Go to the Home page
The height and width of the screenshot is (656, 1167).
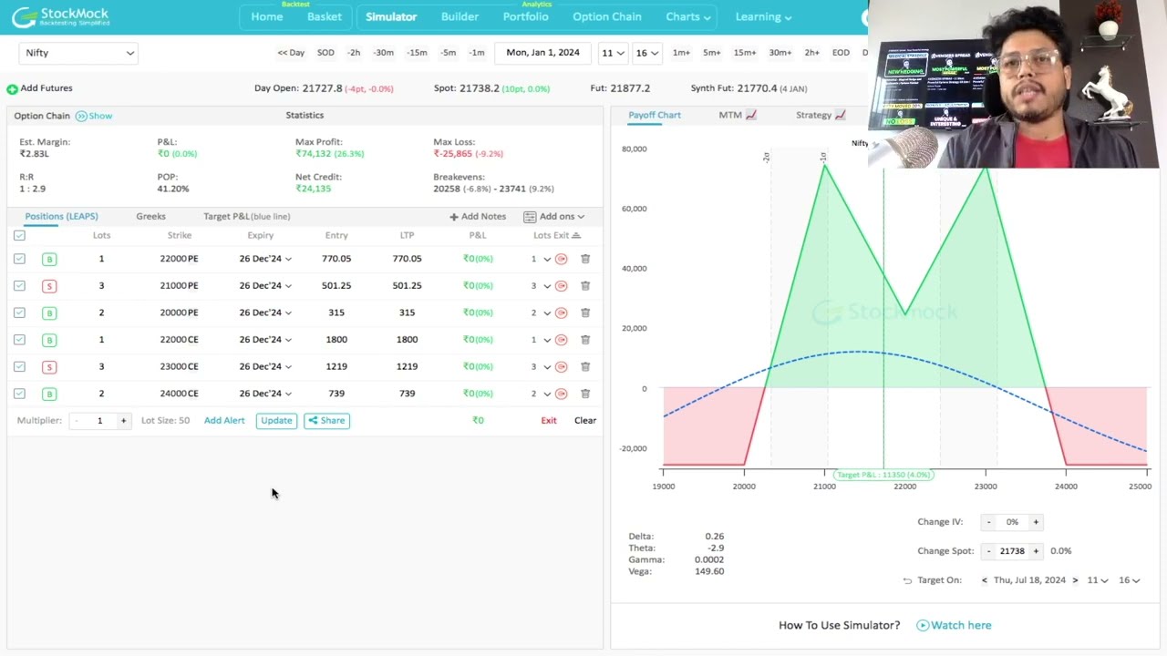[267, 16]
